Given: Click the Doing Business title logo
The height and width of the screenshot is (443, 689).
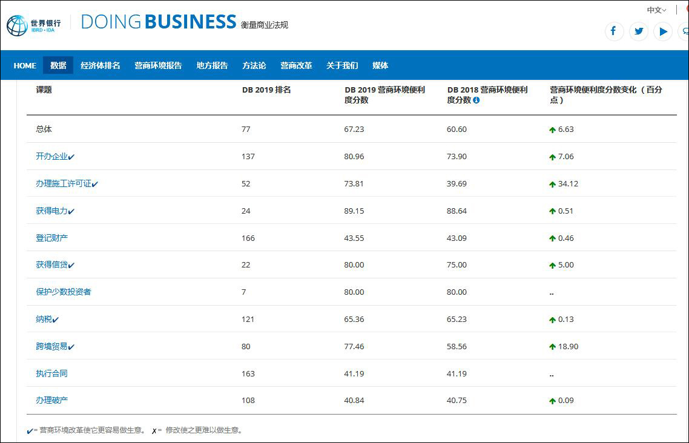Looking at the screenshot, I should pyautogui.click(x=158, y=22).
